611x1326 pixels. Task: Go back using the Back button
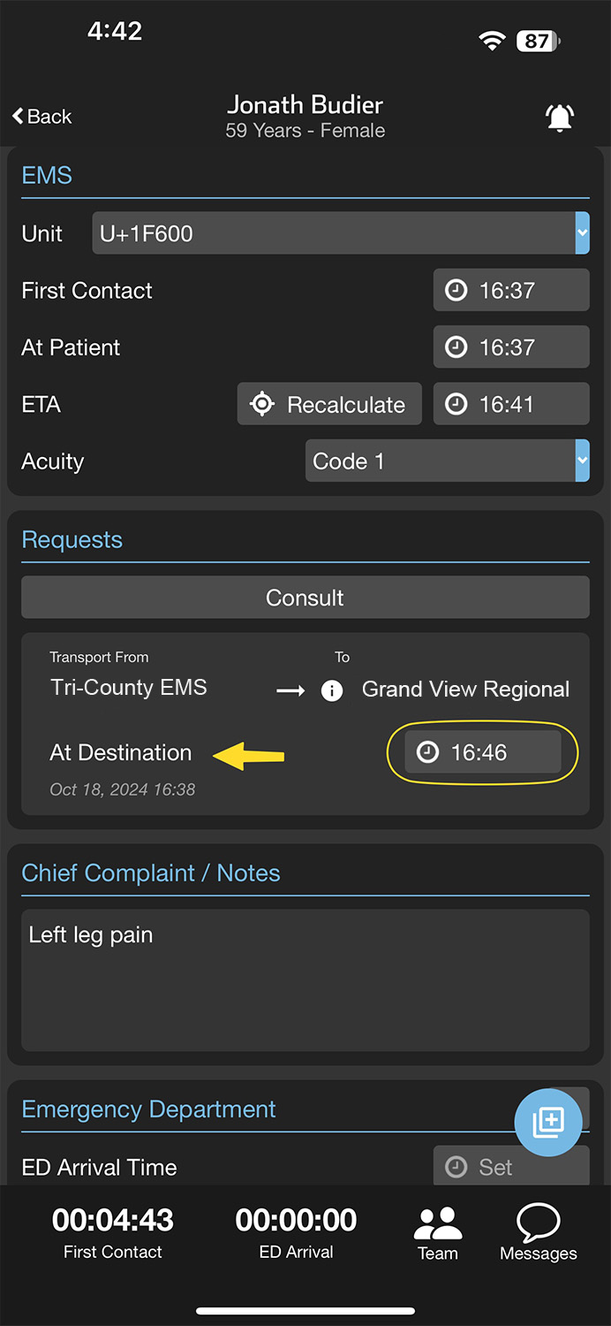(42, 117)
